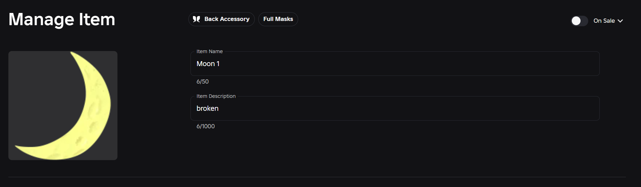Click the Manage Item page heading
Image resolution: width=641 pixels, height=187 pixels.
point(62,19)
